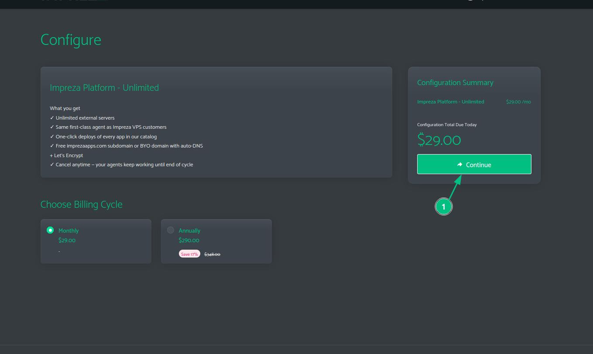Click the large $29.00 total due

coord(439,140)
